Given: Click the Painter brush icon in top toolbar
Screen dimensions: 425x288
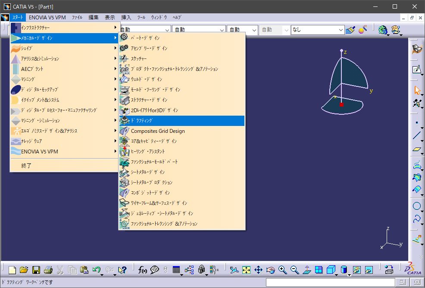Looking at the screenshot, I should pyautogui.click(x=350, y=30).
